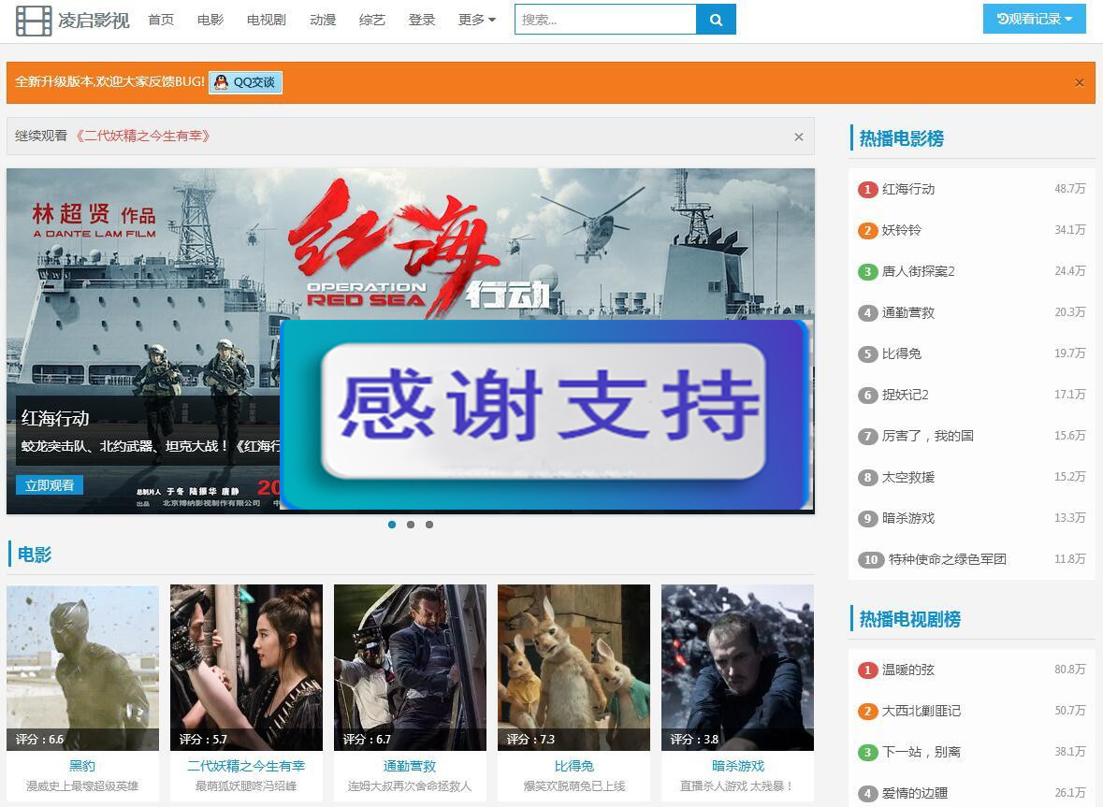Expand the 更多 menu
Viewport: 1103px width, 807px height.
click(x=476, y=20)
